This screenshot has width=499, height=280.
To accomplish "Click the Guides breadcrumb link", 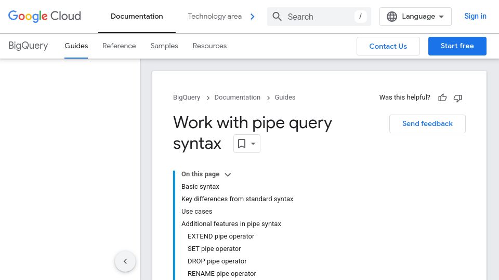I will click(x=285, y=97).
